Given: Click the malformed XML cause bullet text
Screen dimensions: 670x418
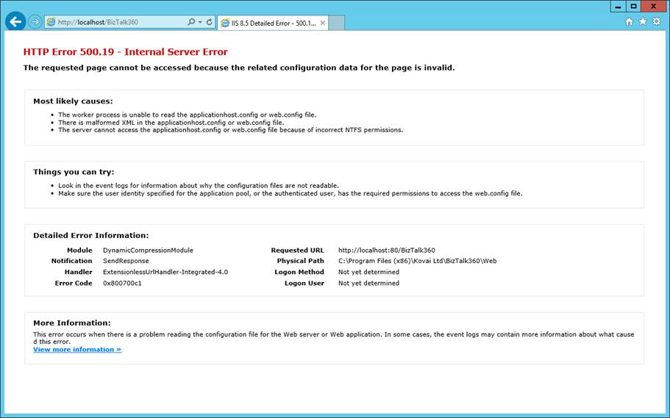Looking at the screenshot, I should 171,123.
